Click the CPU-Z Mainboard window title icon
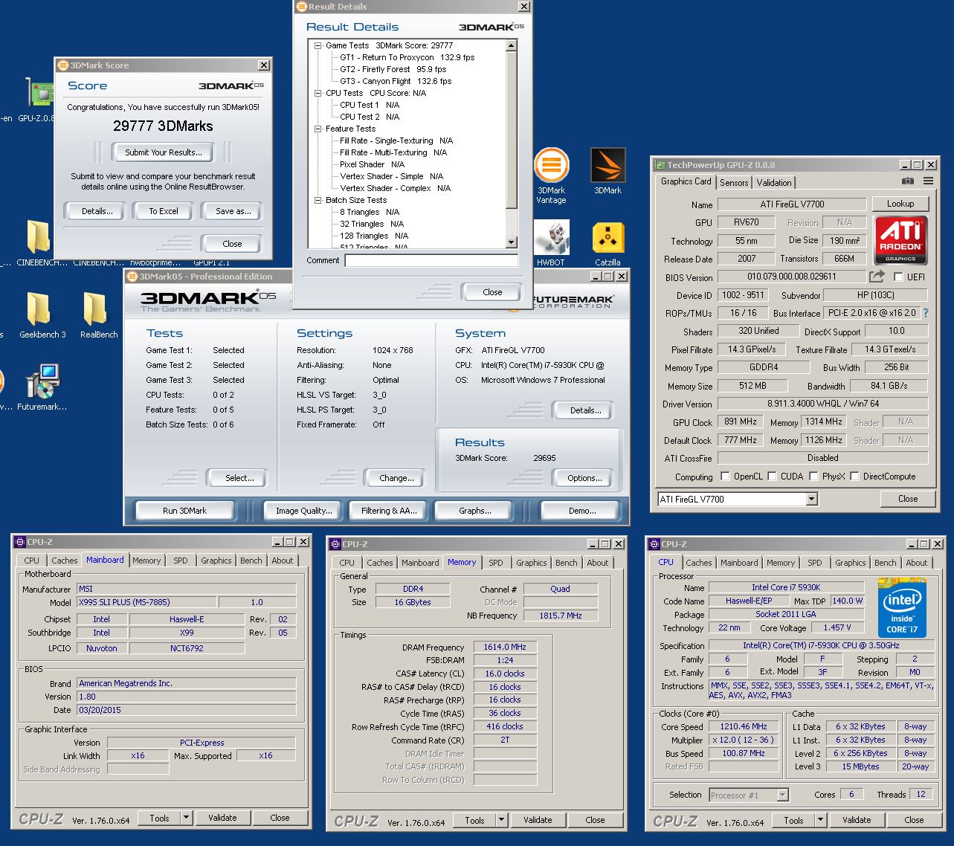The height and width of the screenshot is (846, 954). point(19,542)
